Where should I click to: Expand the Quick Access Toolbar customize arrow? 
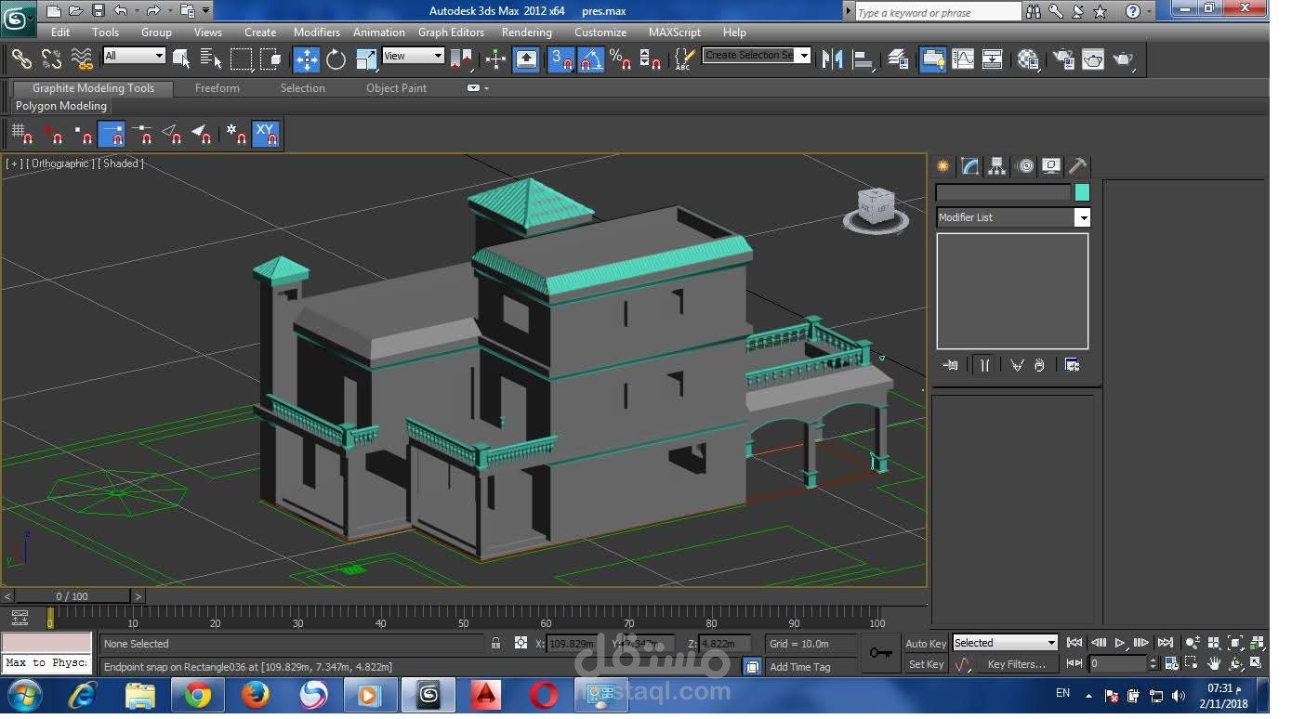[206, 11]
